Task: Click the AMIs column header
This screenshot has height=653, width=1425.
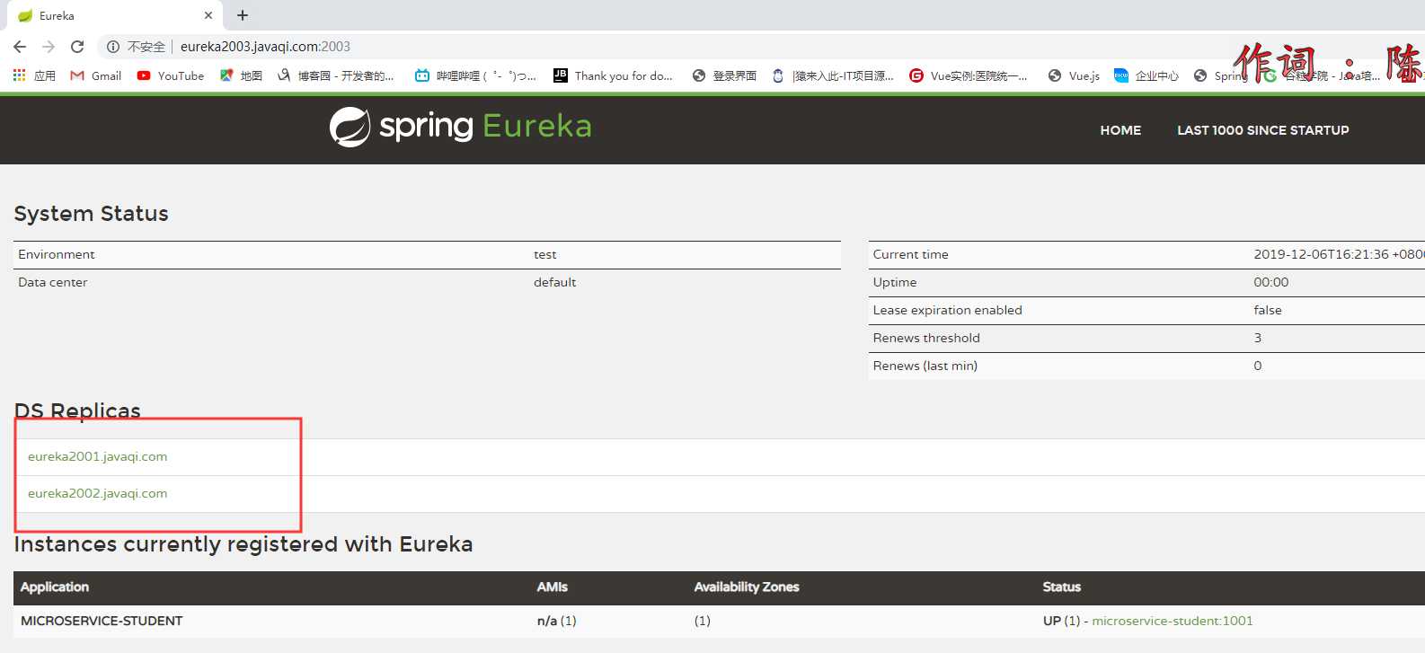Action: tap(553, 587)
